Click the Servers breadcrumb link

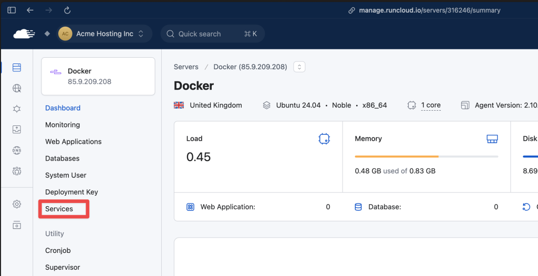click(186, 67)
